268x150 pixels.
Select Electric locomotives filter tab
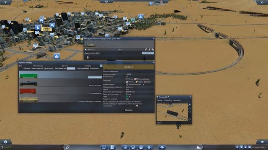[37, 68]
